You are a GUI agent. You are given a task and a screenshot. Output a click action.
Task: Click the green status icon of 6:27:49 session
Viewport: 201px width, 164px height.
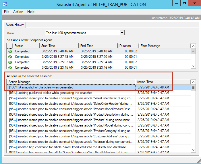click(10, 57)
